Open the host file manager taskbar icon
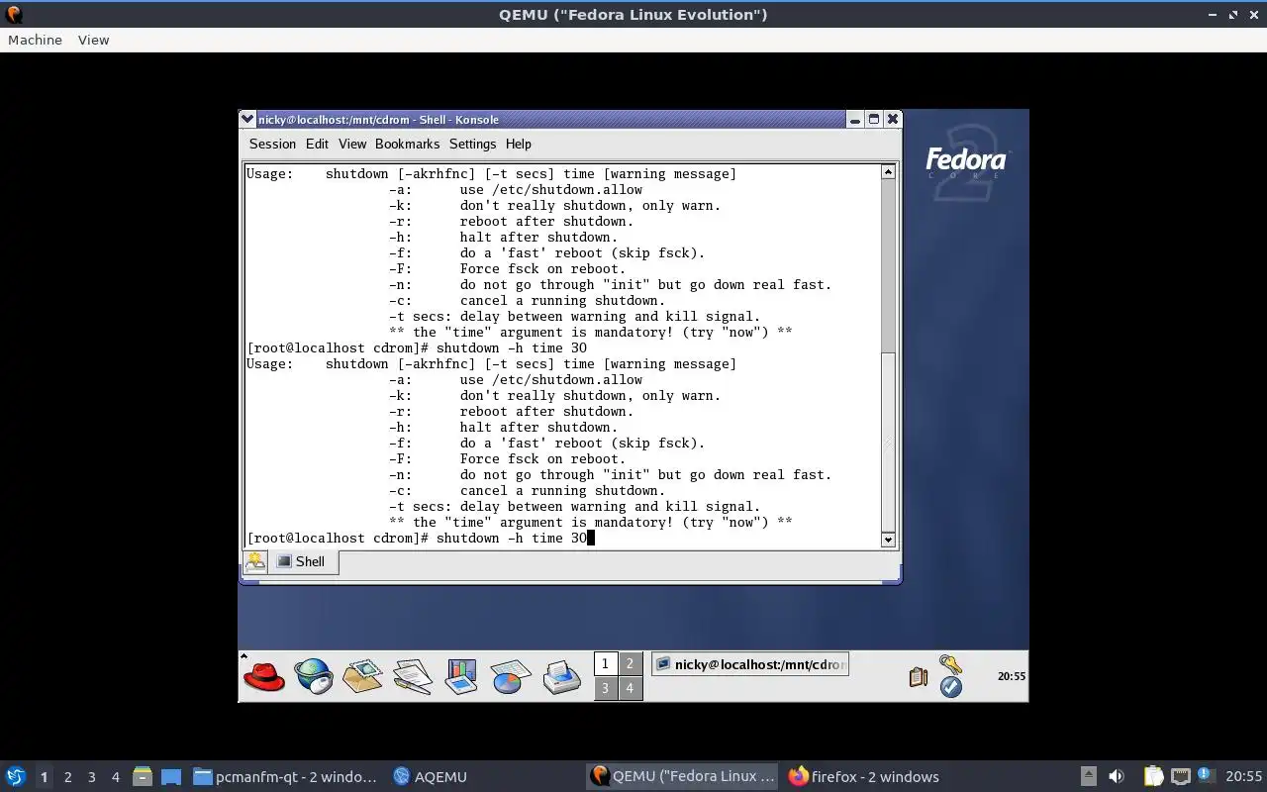The image size is (1267, 792). [142, 776]
